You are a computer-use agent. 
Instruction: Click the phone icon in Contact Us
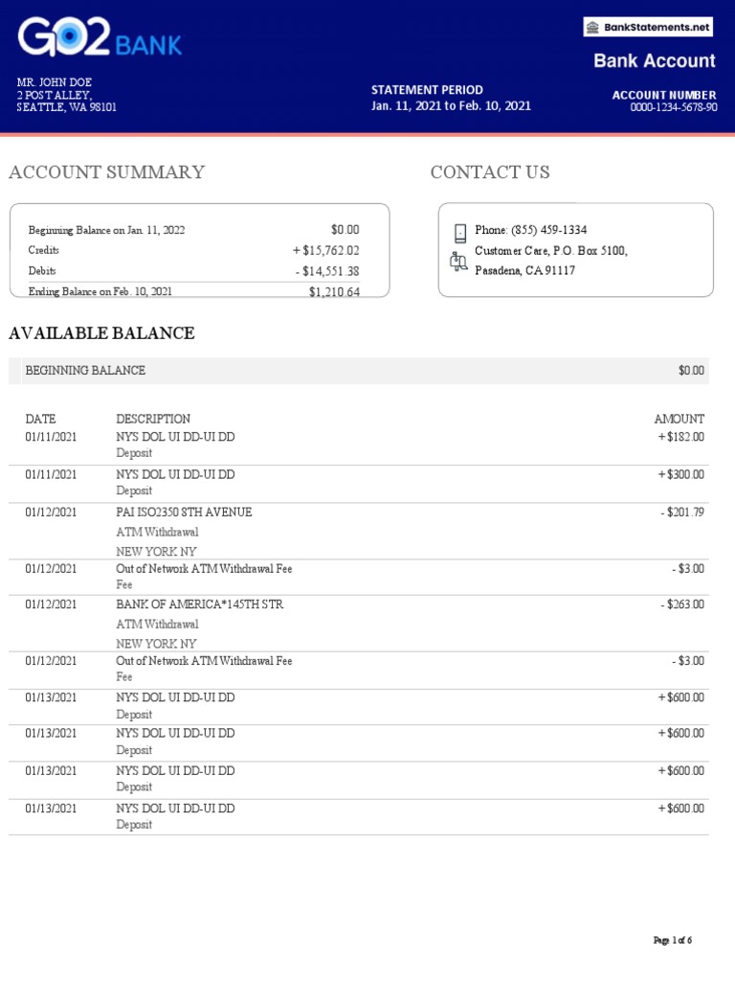click(459, 232)
